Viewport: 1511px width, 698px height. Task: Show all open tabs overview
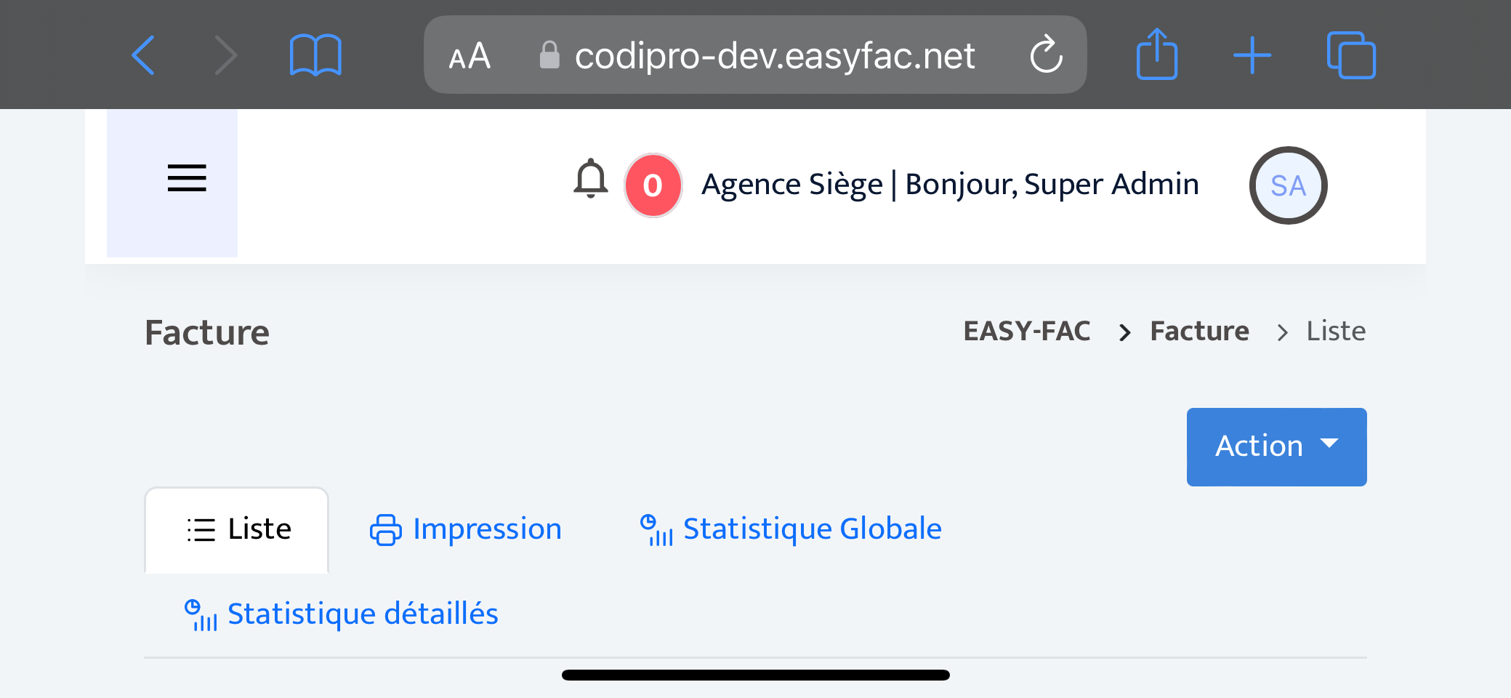pyautogui.click(x=1350, y=55)
